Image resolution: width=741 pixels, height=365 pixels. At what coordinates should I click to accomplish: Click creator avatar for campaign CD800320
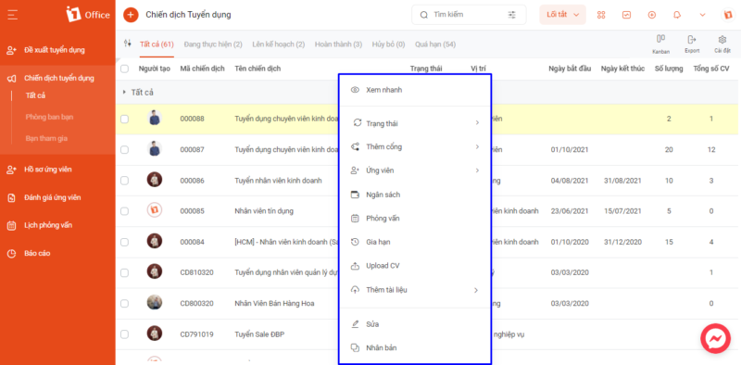[x=155, y=303]
